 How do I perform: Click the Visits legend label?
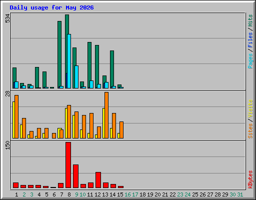click(250, 109)
